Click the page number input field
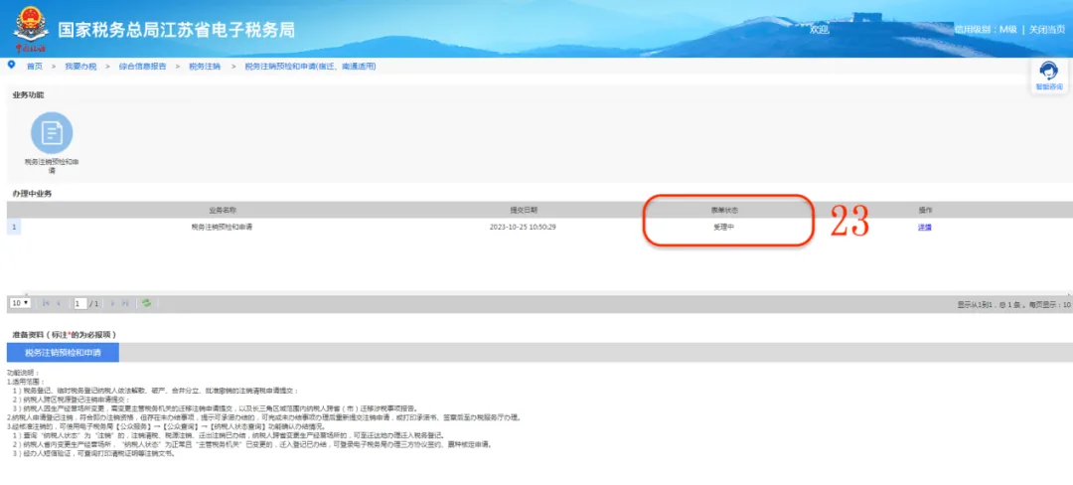Image resolution: width=1073 pixels, height=485 pixels. point(80,303)
